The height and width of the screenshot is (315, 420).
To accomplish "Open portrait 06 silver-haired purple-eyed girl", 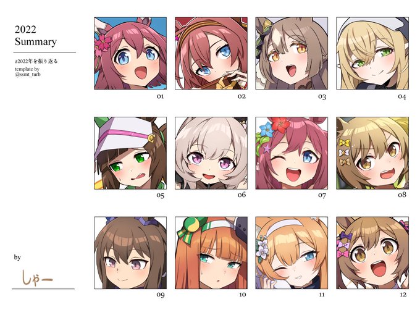I will (211, 153).
